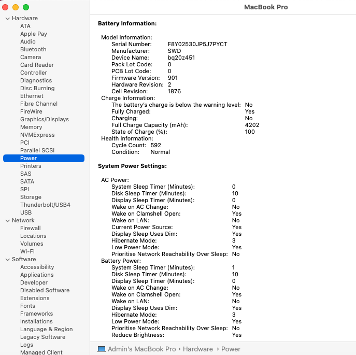Select Accessibility under Software
This screenshot has width=356, height=355.
pyautogui.click(x=37, y=267)
